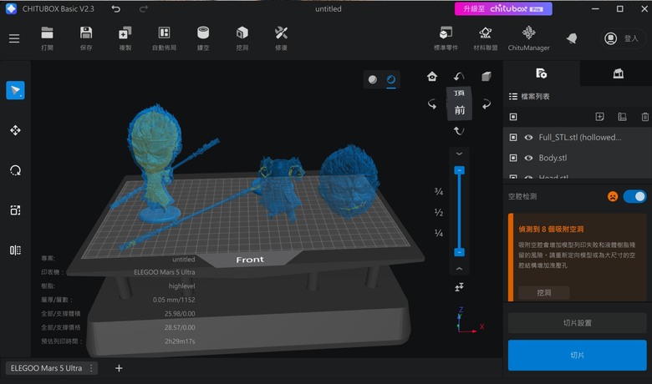Hide Body.stl with eye icon
Image resolution: width=652 pixels, height=384 pixels.
point(528,158)
